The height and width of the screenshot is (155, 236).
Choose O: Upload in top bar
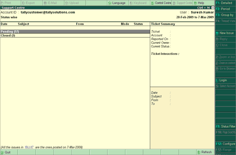pyautogui.click(x=75, y=3)
